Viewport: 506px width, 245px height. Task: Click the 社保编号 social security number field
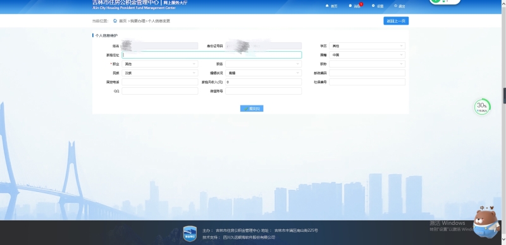point(367,82)
